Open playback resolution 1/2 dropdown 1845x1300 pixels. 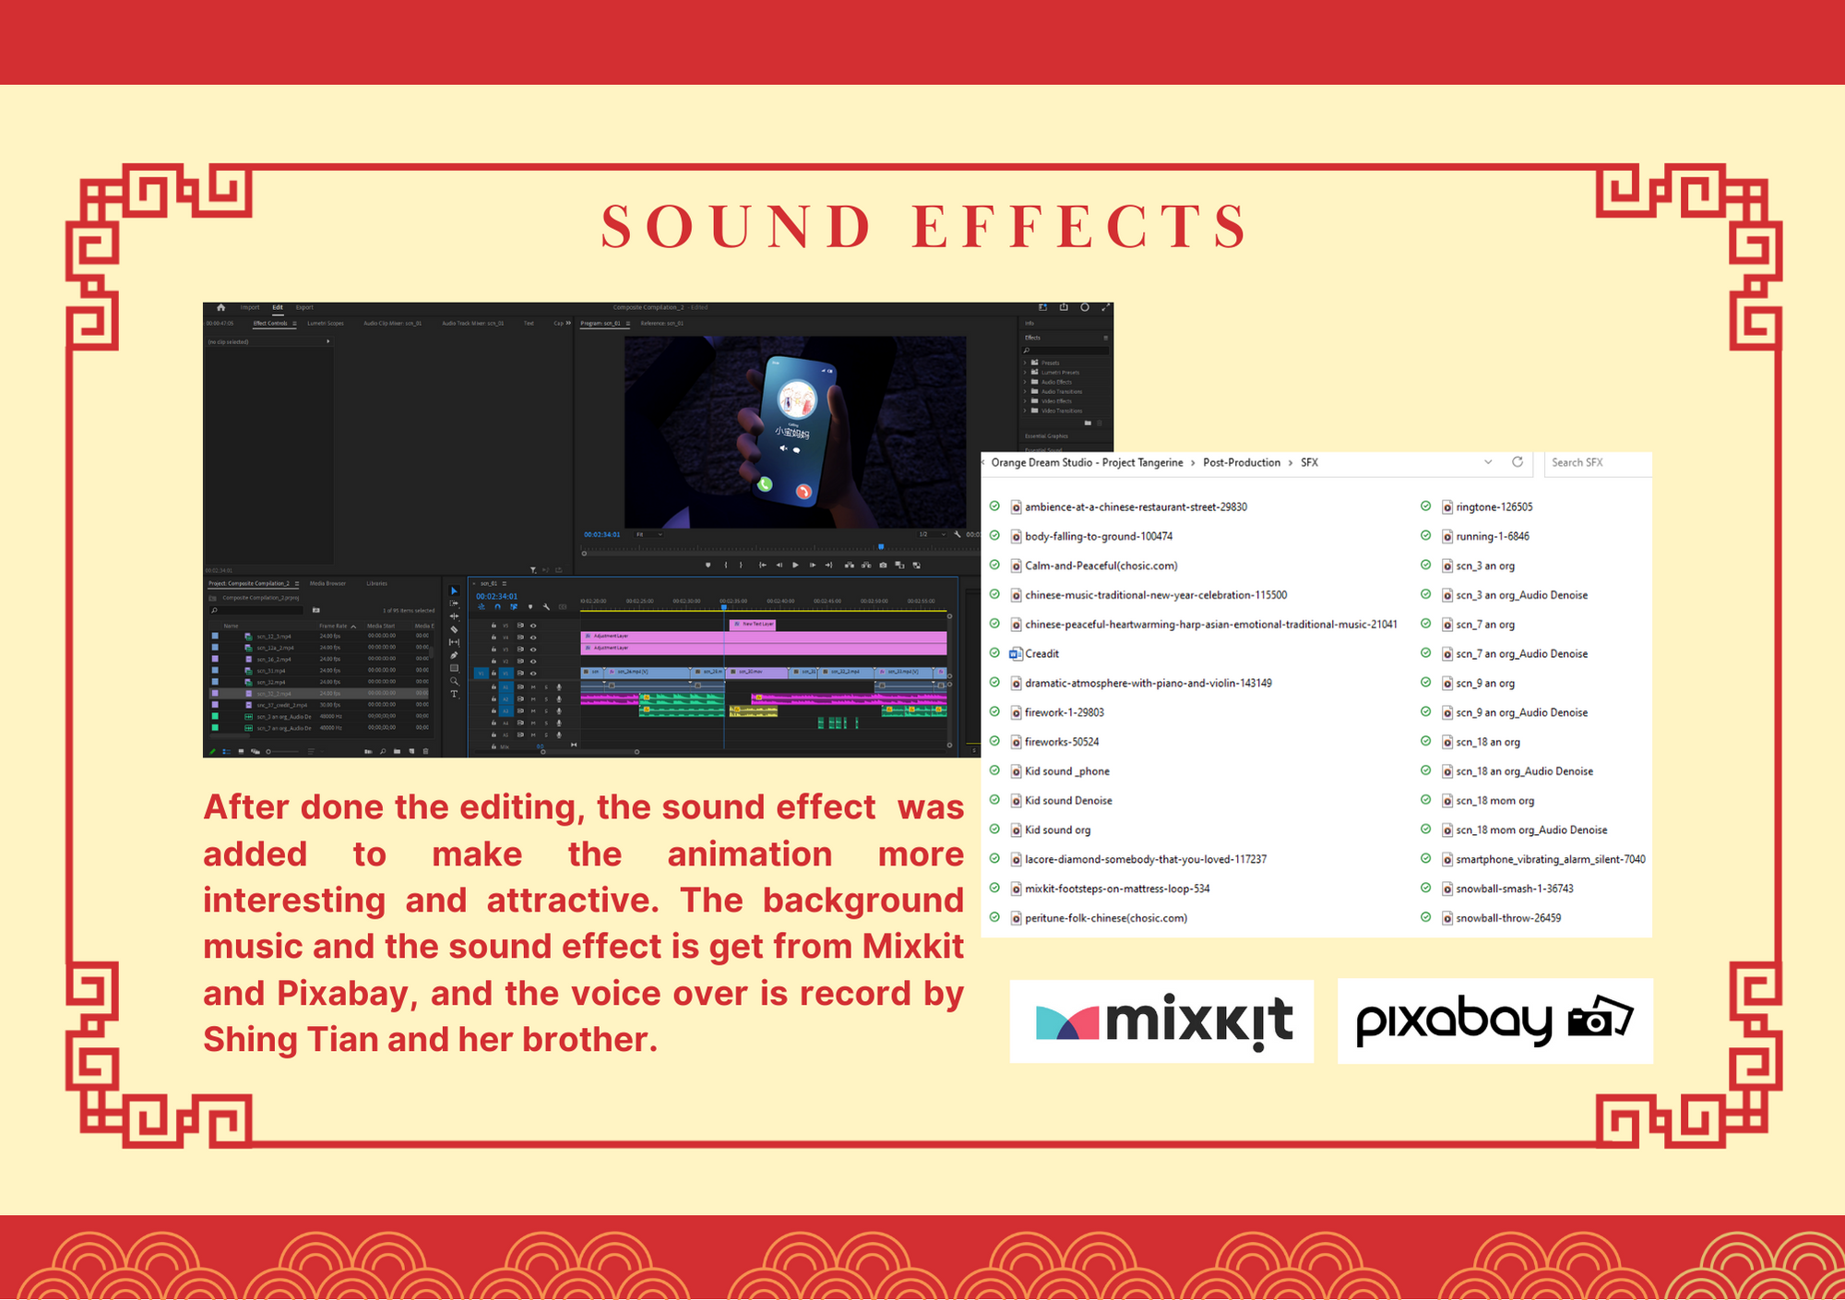coord(932,534)
